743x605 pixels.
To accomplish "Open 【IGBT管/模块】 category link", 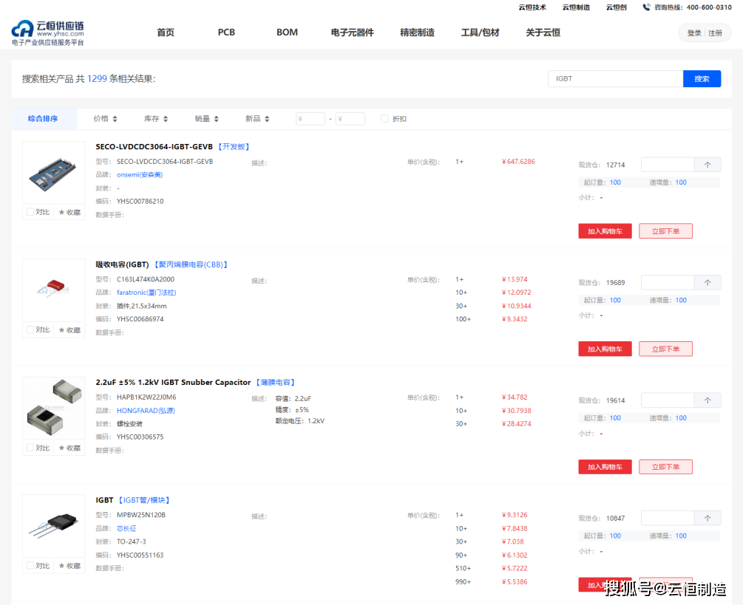I will (143, 500).
